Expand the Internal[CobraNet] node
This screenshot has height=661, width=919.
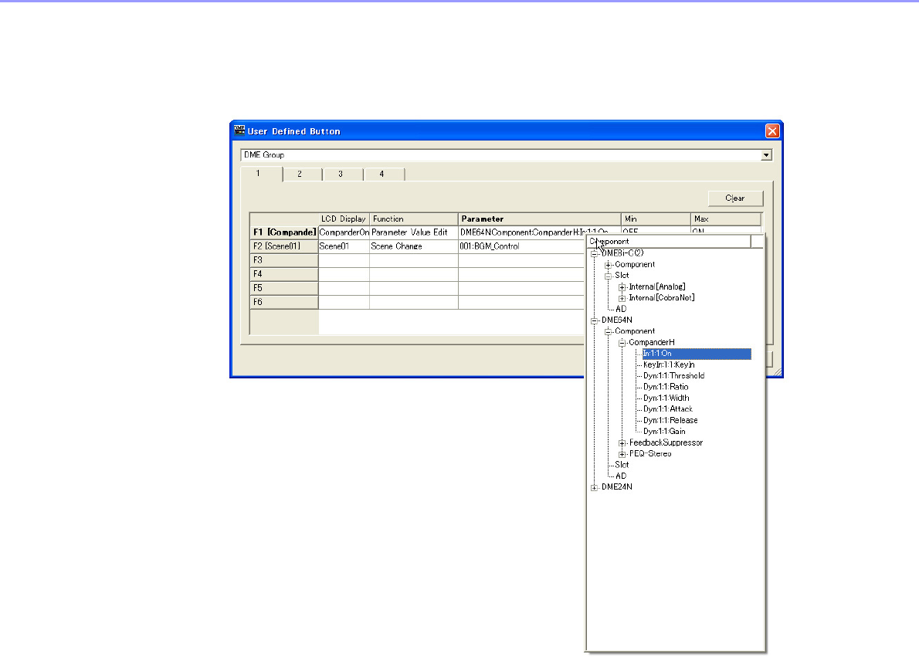[622, 298]
